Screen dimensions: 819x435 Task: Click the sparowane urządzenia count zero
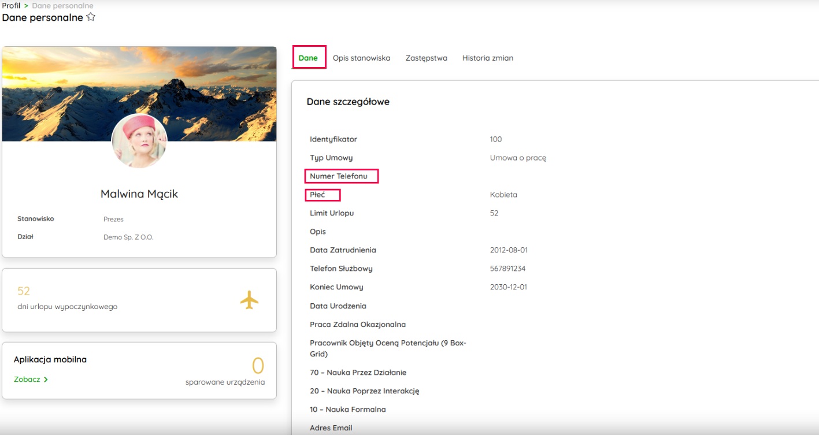[258, 366]
